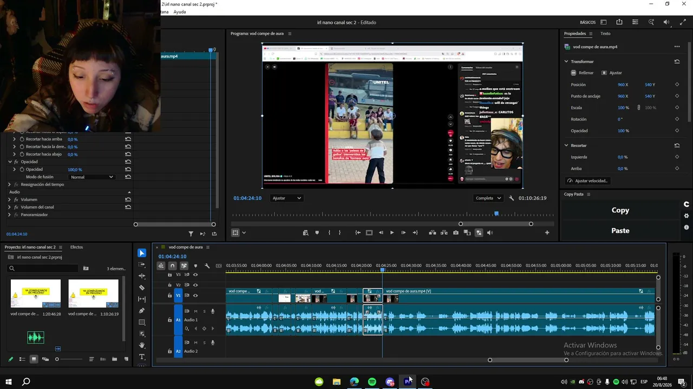Click the Ajustar velocidad button
This screenshot has height=389, width=693.
coord(587,181)
